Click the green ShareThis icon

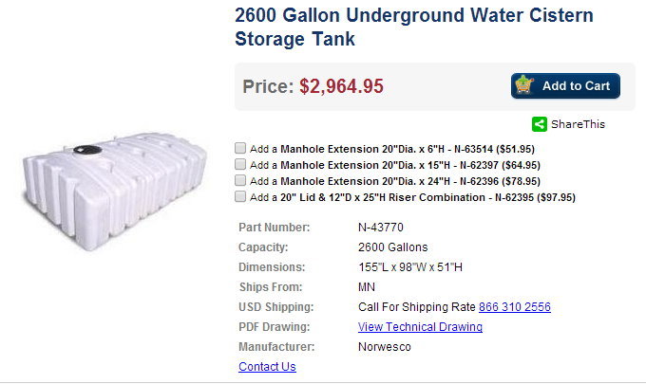pos(540,124)
